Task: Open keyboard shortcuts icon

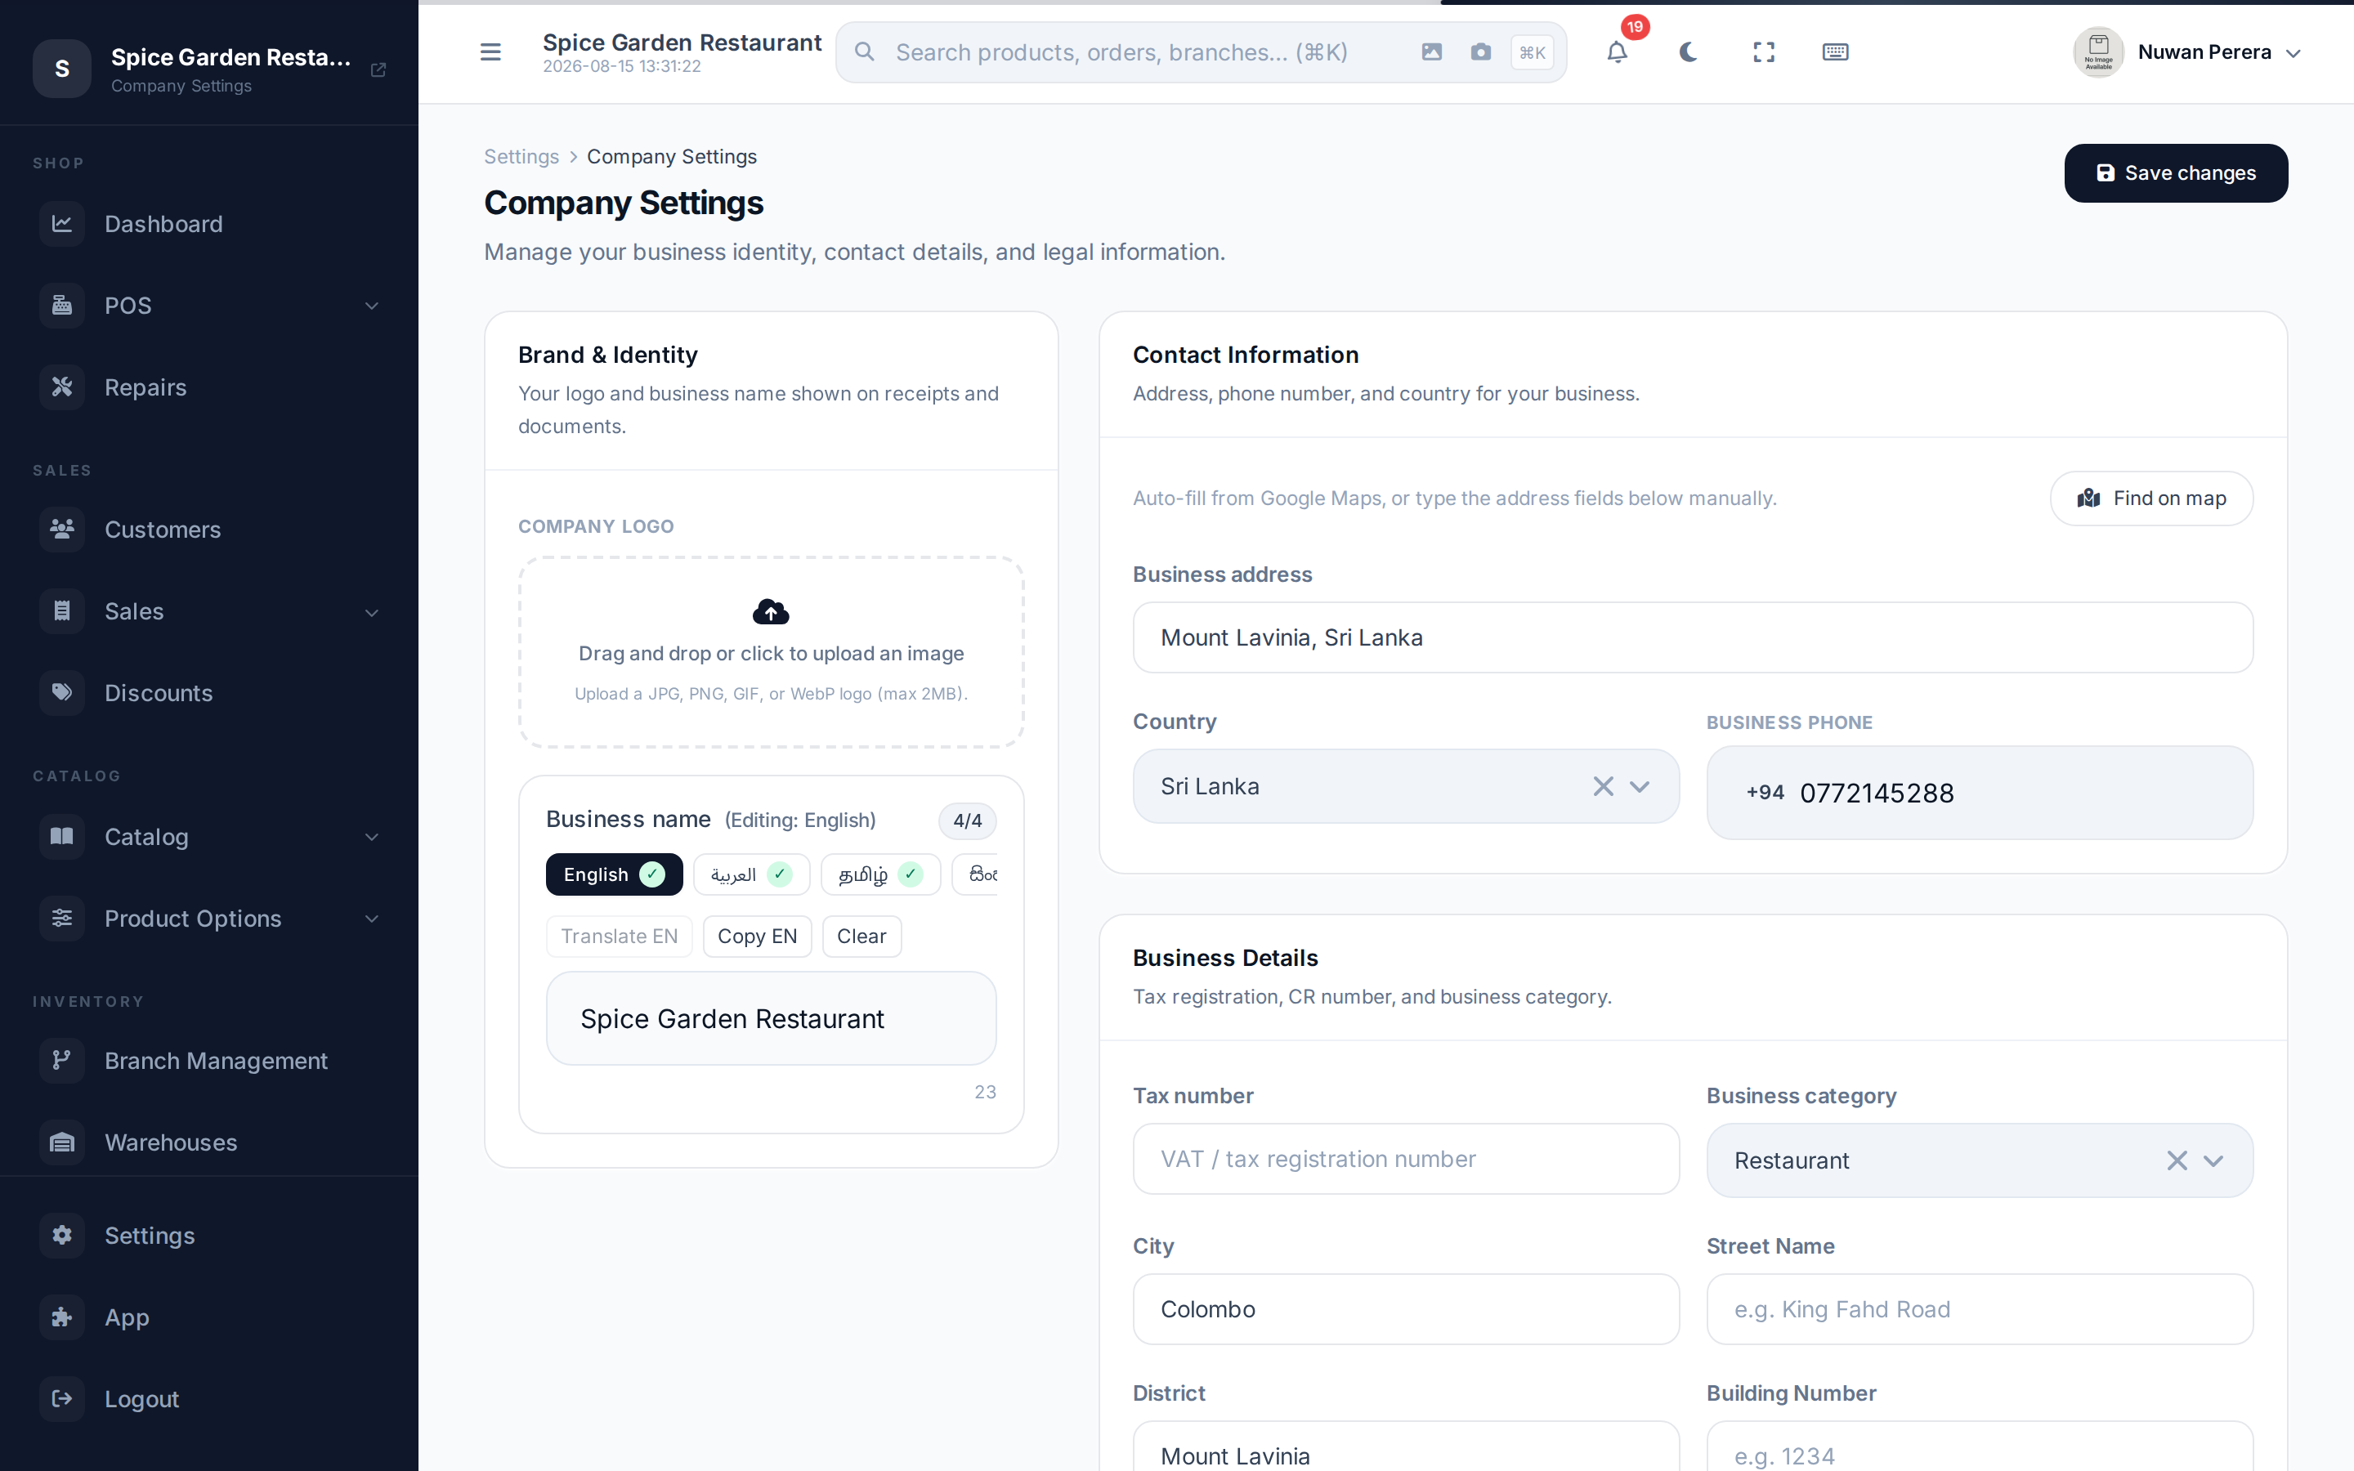Action: 1834,51
